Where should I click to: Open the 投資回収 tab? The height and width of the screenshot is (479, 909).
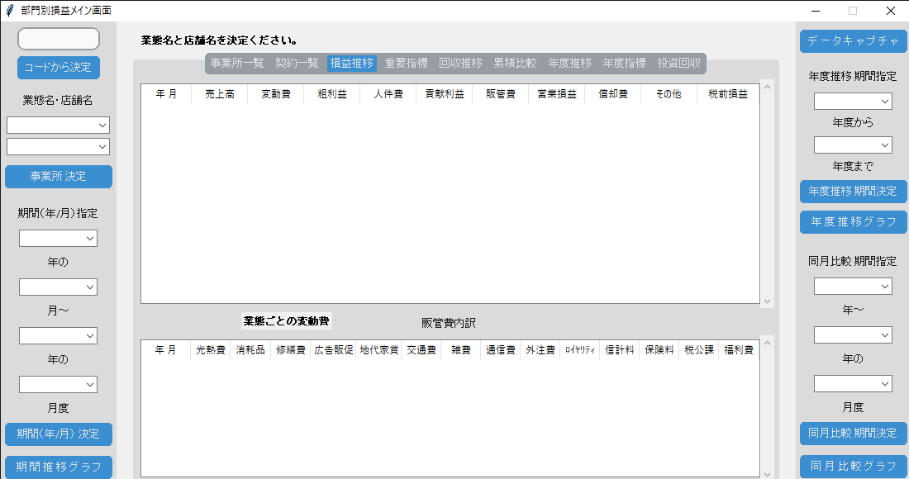click(678, 64)
